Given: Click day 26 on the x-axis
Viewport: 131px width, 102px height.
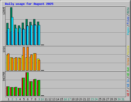Looking at the screenshot, I should pos(104,99).
